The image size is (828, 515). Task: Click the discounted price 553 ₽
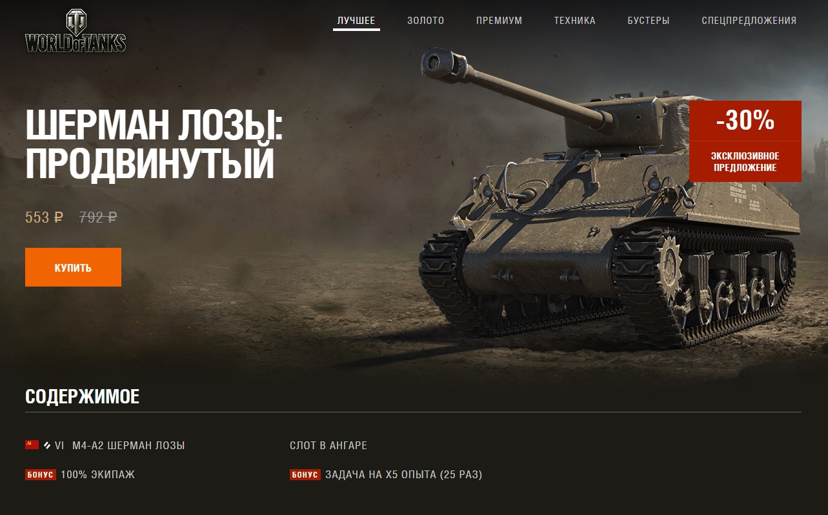pos(45,217)
